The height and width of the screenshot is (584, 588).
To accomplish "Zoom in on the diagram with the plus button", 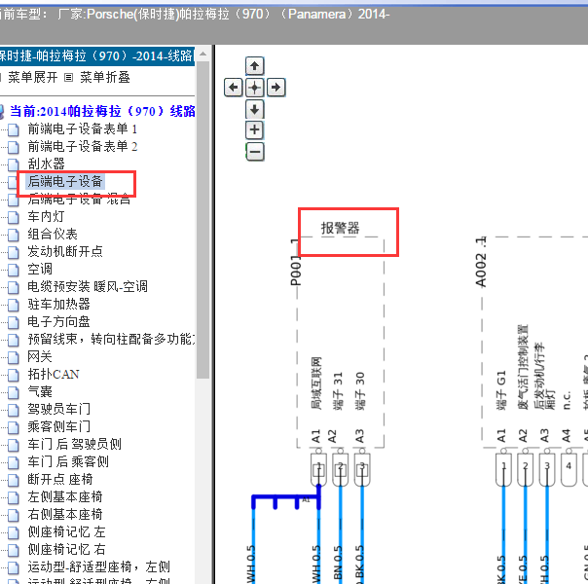I will click(x=255, y=130).
